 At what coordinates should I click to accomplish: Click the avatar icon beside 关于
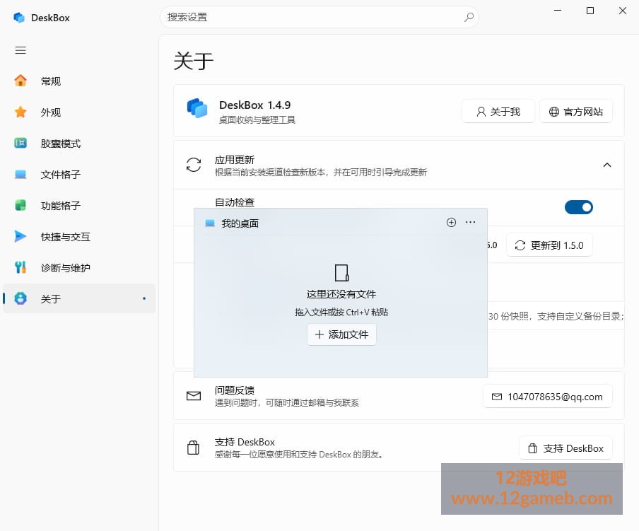tap(20, 298)
